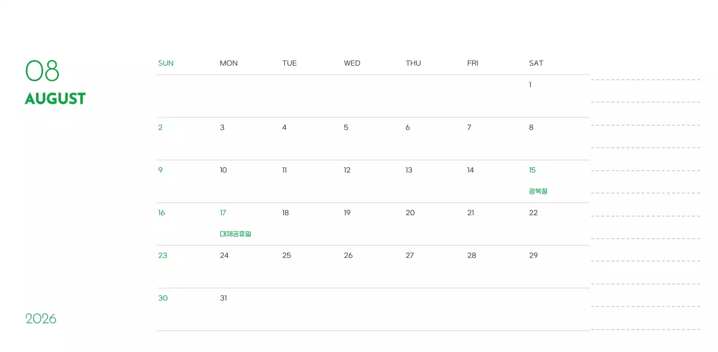Click Tuesday August 25

[287, 255]
